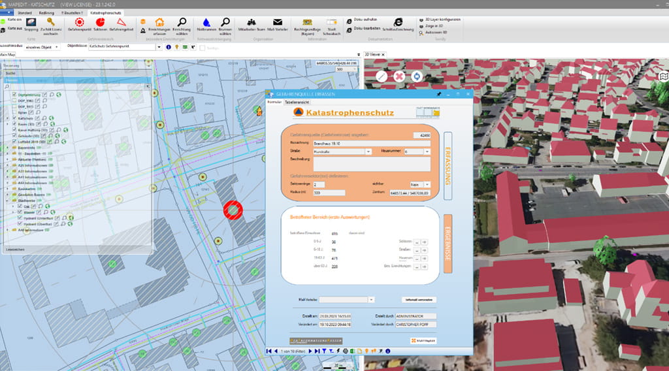Click the vertical ERFASSUNG button
Screen dimensions: 669x371
448,166
